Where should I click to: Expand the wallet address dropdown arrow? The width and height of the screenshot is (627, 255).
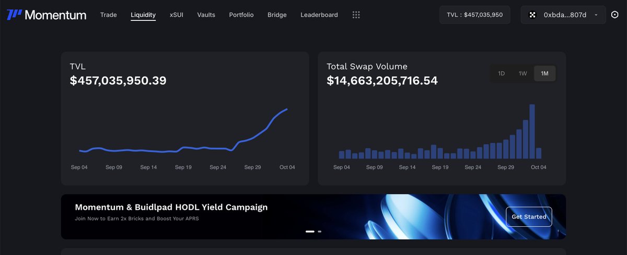coord(596,15)
